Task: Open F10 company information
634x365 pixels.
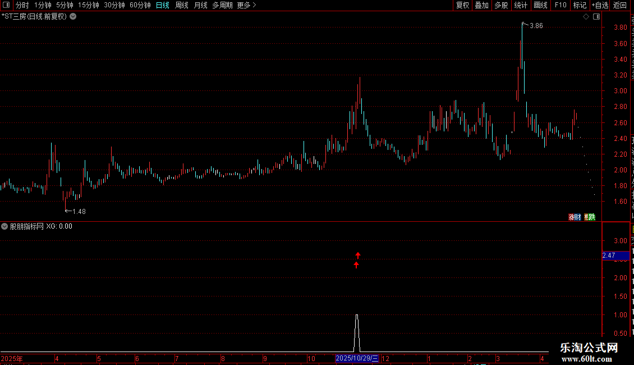Action: coord(561,5)
